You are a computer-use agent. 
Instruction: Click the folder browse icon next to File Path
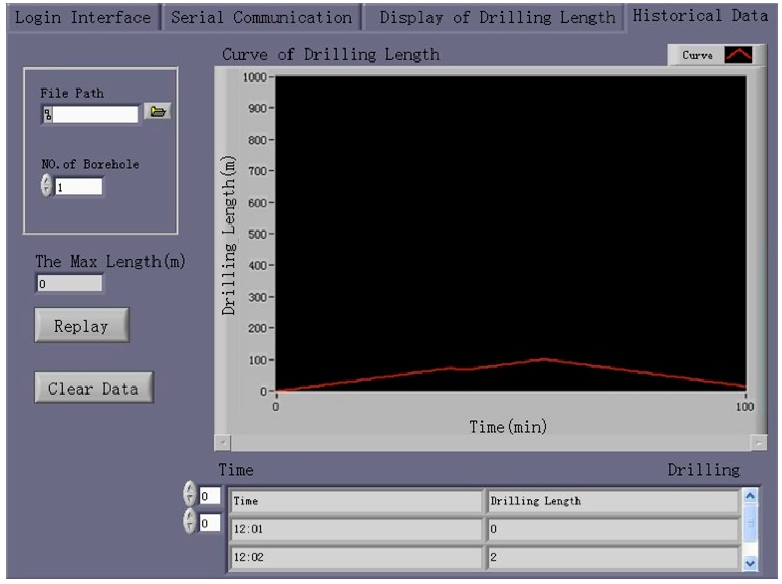[157, 112]
